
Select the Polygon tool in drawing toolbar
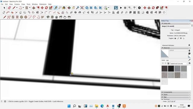(26, 17)
